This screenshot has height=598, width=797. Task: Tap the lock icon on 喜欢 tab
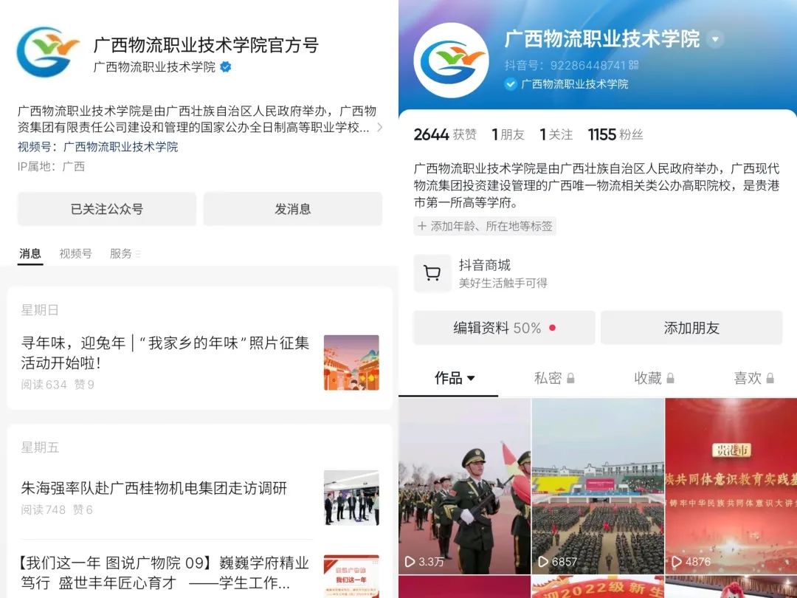[770, 378]
